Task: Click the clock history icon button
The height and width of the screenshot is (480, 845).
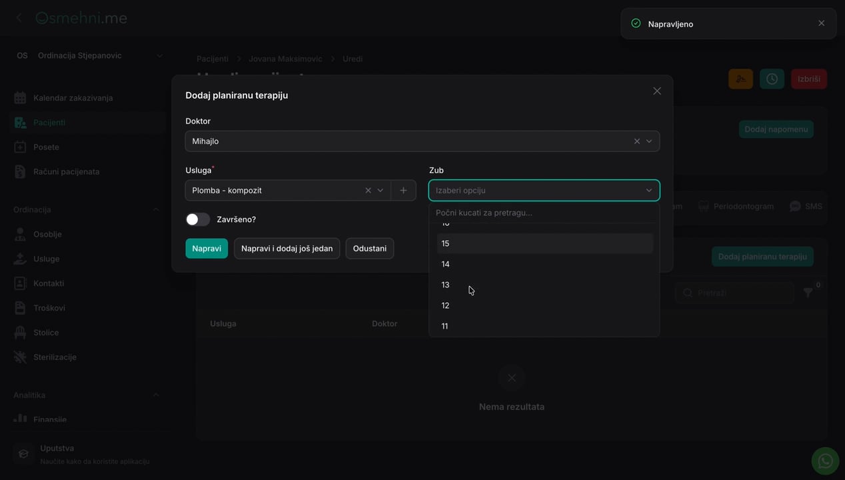Action: (x=772, y=79)
